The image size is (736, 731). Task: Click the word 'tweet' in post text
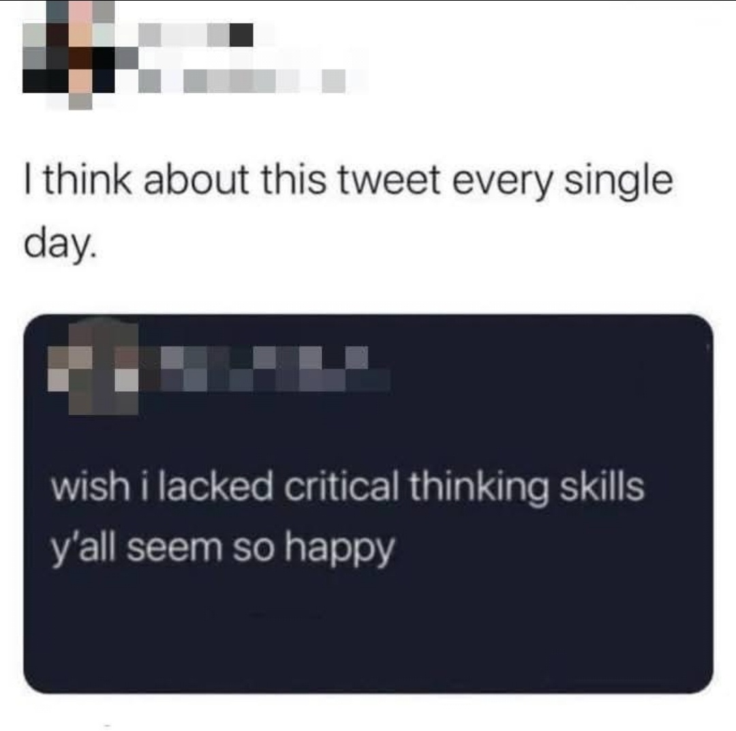[388, 181]
